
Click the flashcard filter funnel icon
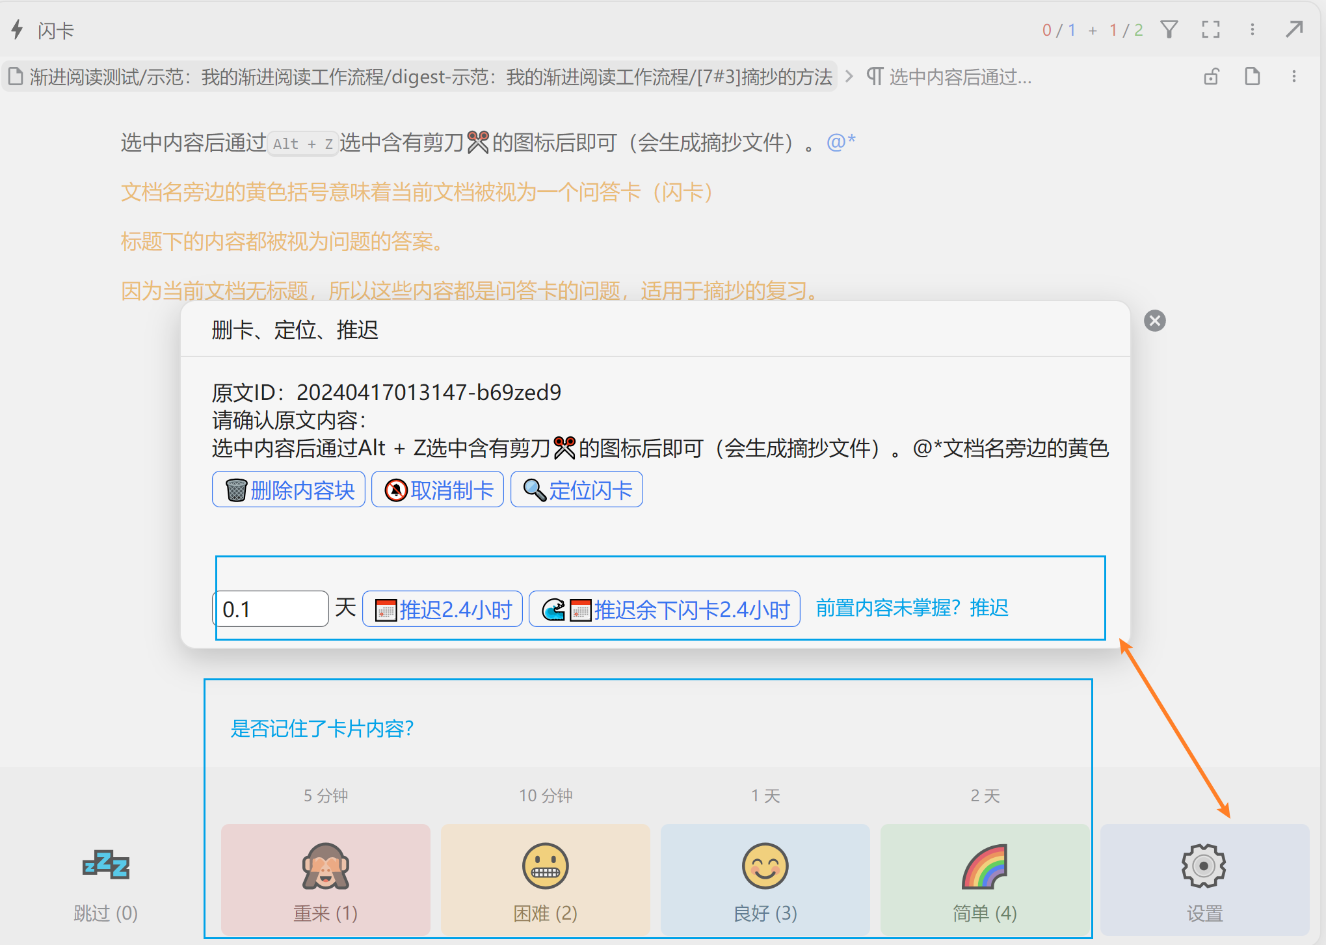coord(1169,30)
